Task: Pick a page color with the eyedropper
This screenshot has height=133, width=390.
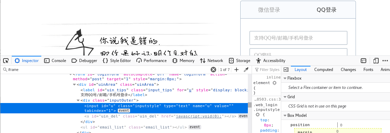Action: (246, 70)
